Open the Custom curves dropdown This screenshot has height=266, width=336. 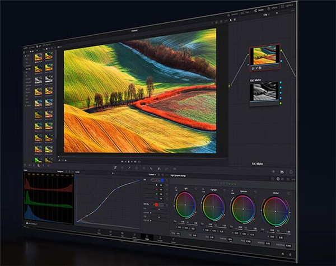click(x=153, y=174)
